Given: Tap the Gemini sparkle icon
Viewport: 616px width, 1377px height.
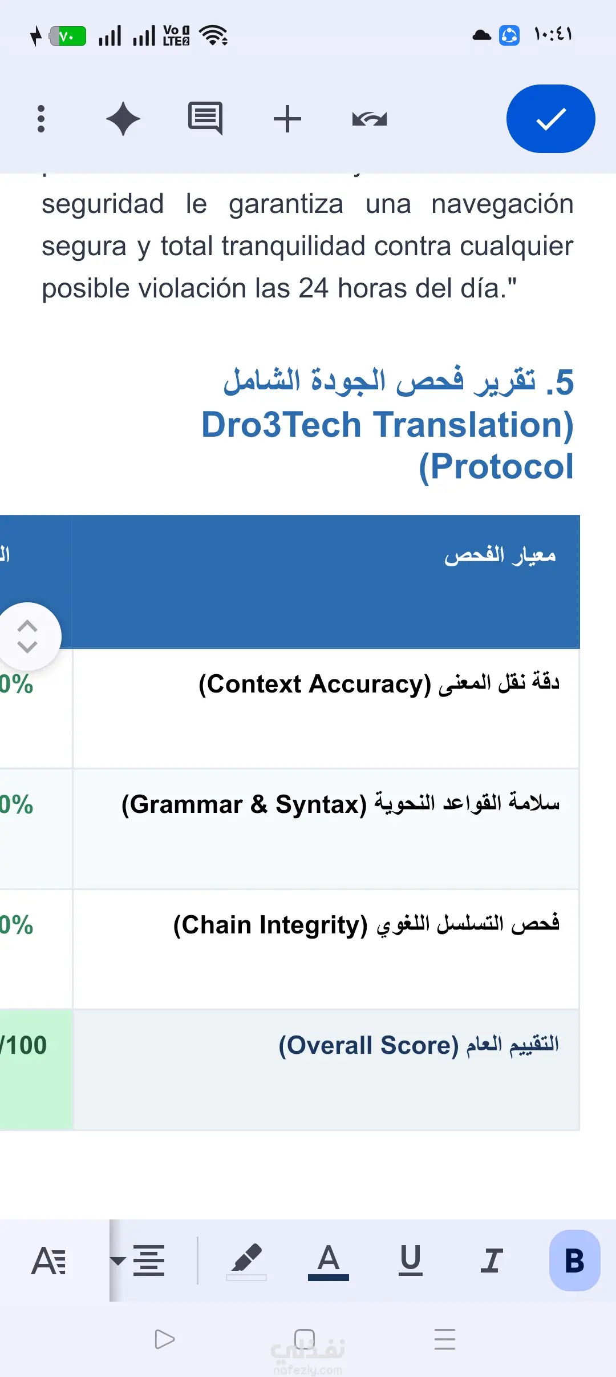Looking at the screenshot, I should [123, 119].
